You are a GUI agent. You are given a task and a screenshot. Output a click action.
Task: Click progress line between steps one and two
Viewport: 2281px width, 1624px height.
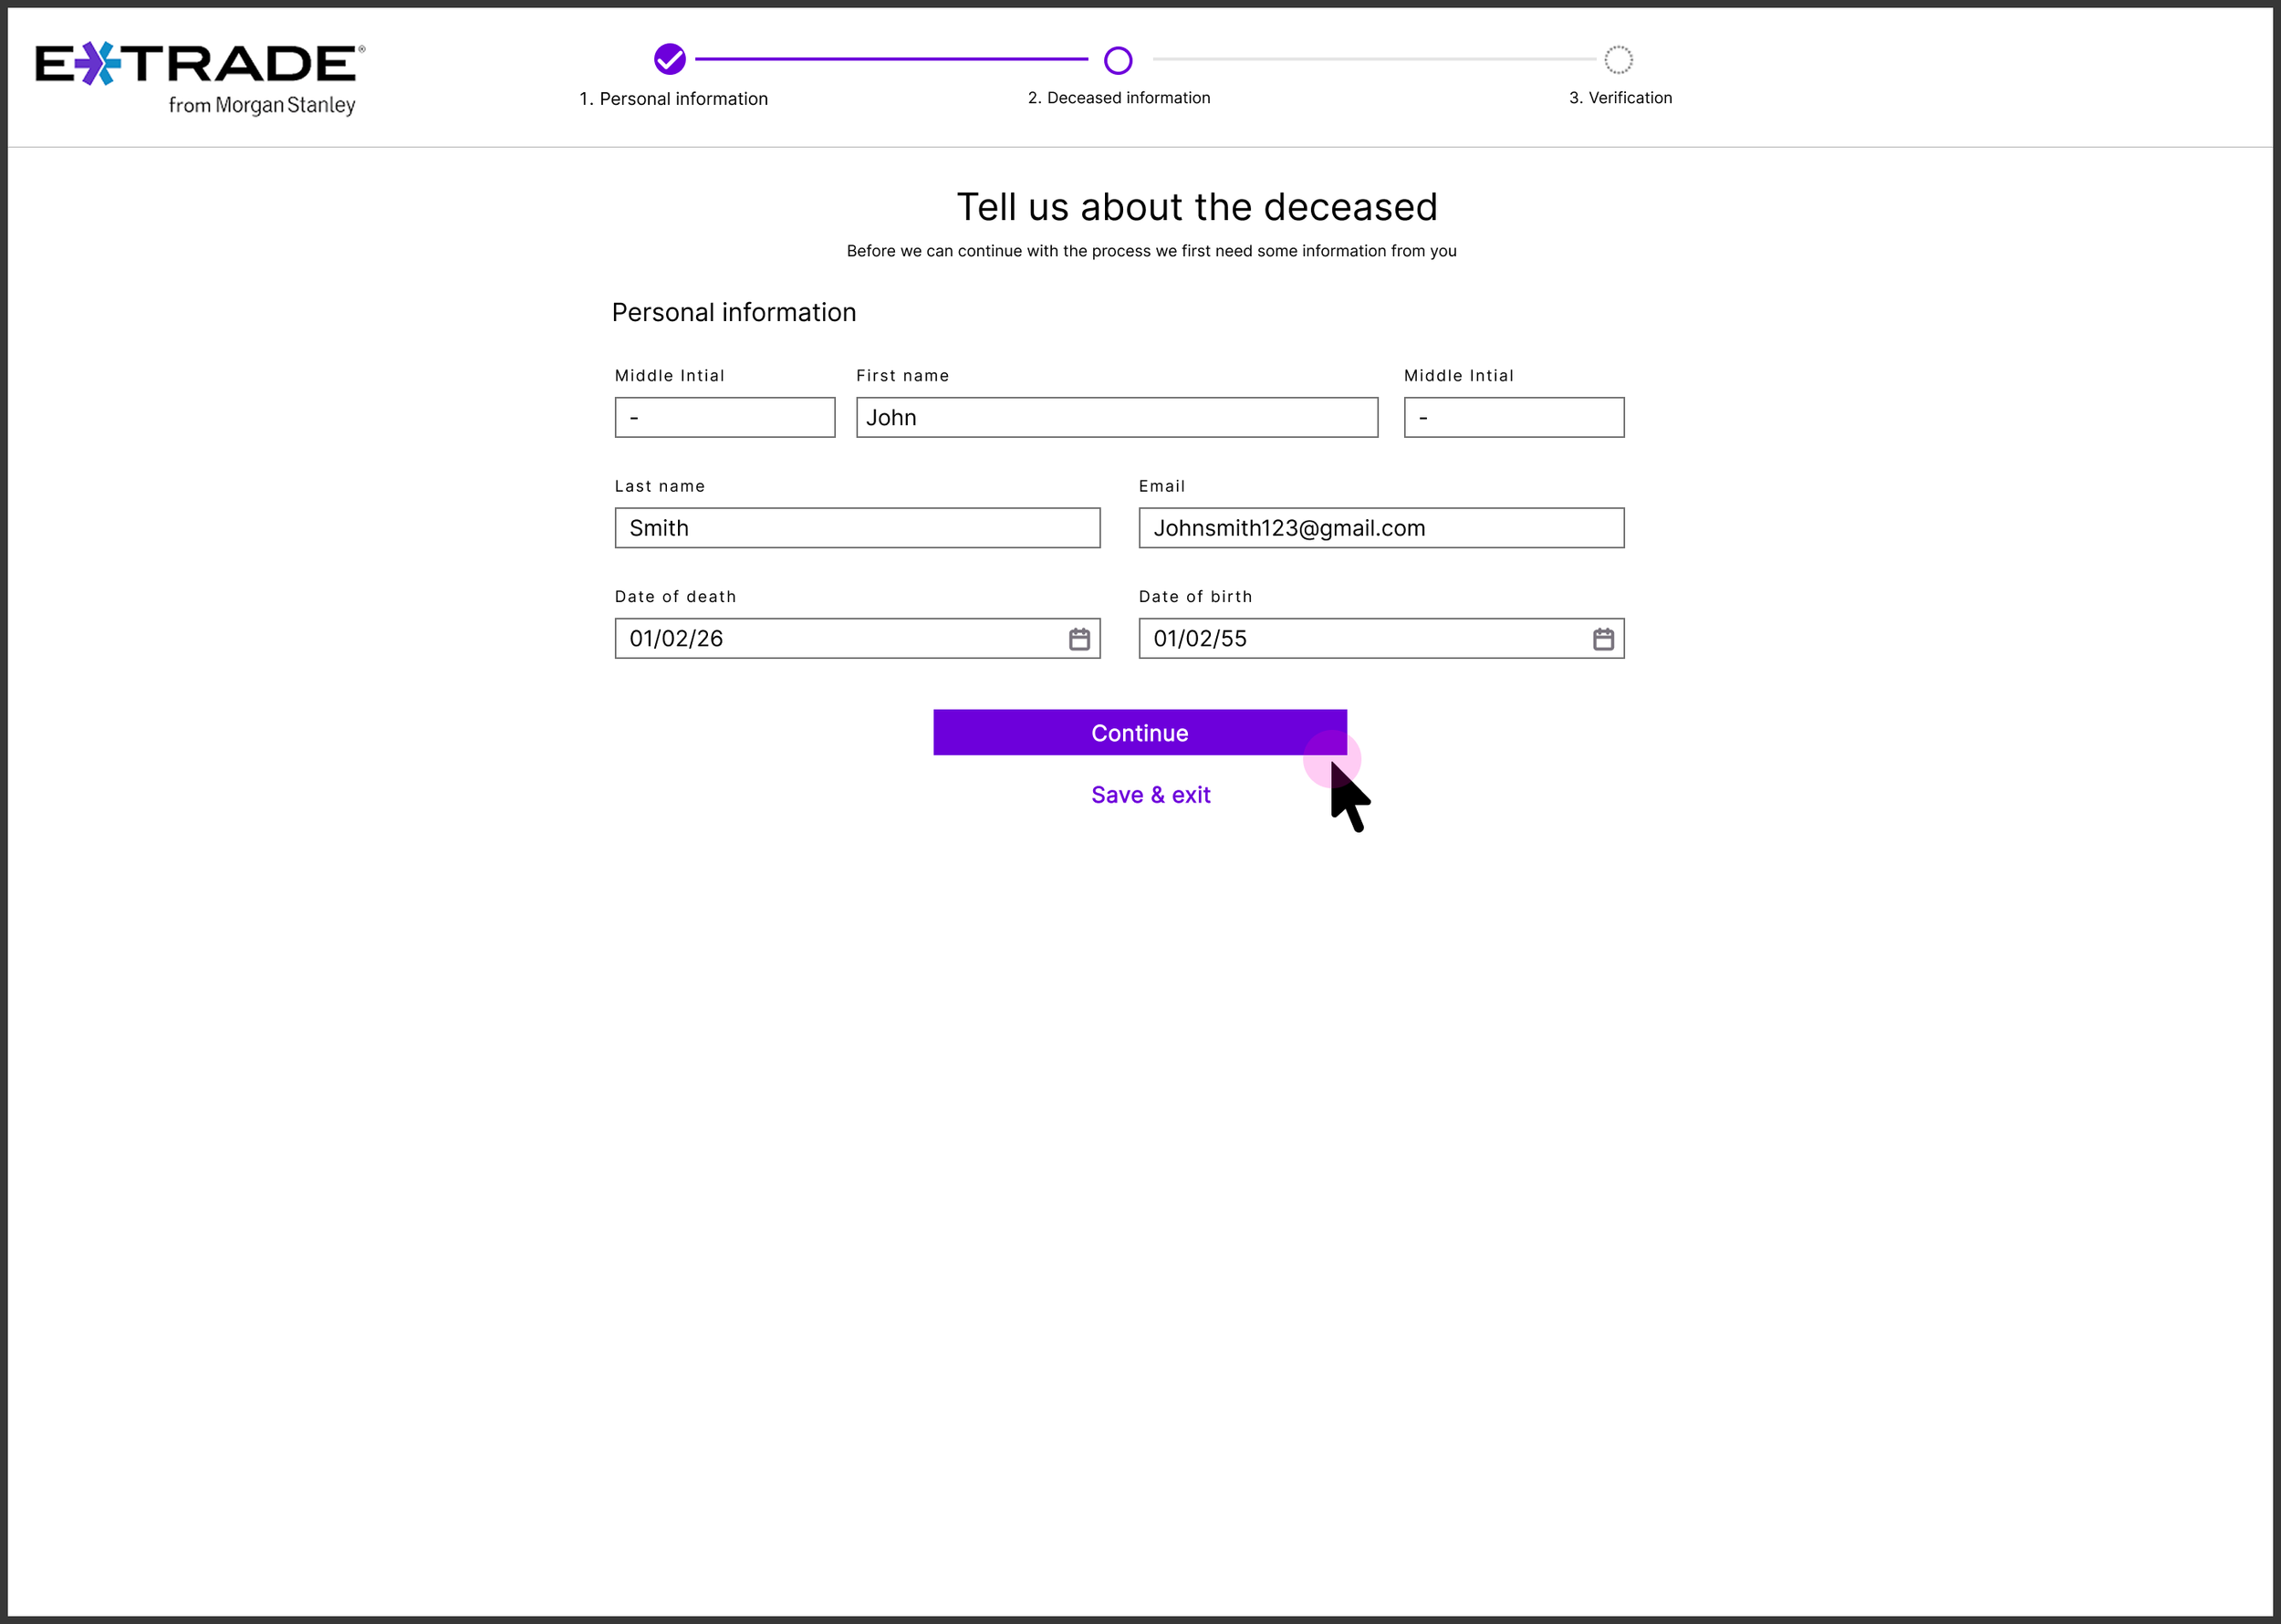point(890,59)
